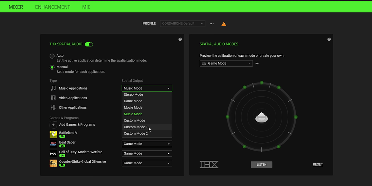Choose Stereo Mode from the list
Image resolution: width=372 pixels, height=186 pixels.
pyautogui.click(x=147, y=95)
